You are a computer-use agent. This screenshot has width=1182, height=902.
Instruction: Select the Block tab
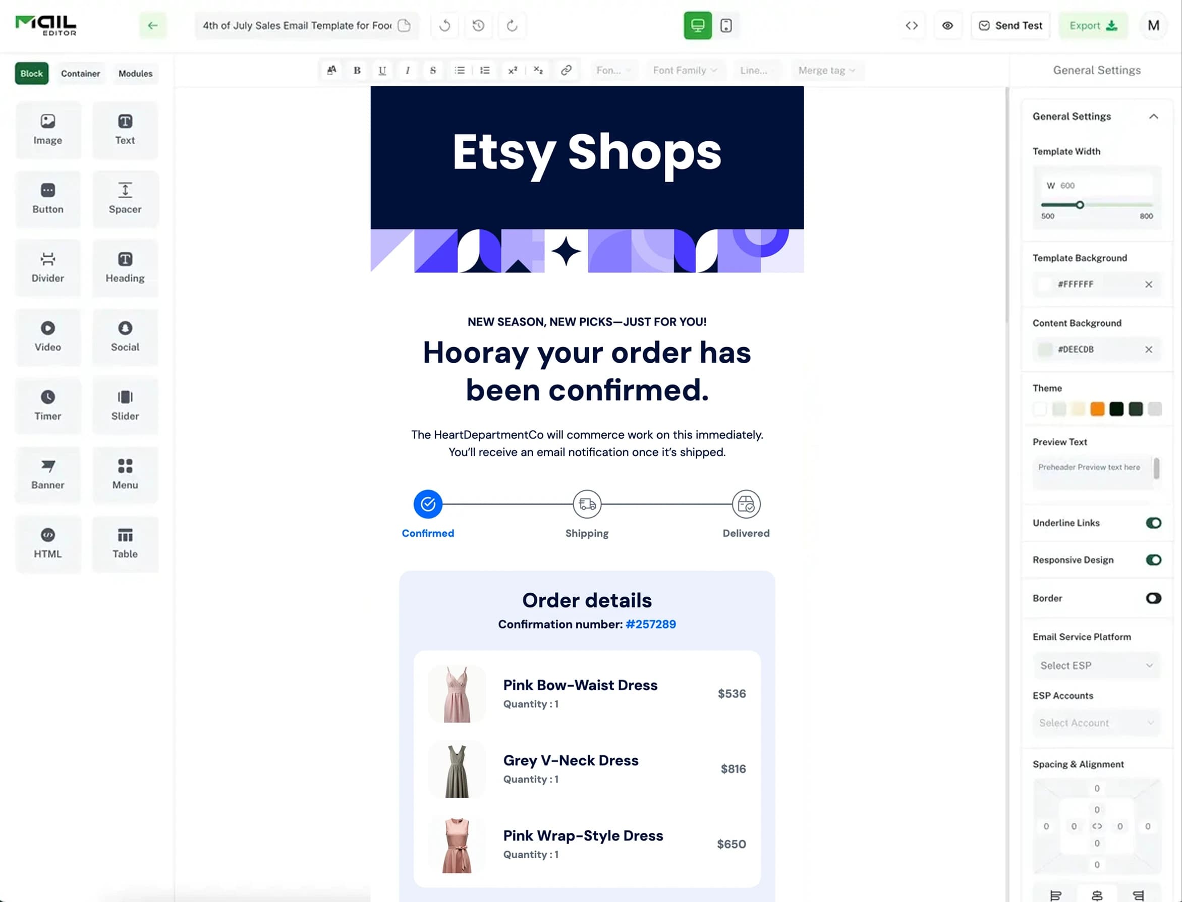pos(32,74)
